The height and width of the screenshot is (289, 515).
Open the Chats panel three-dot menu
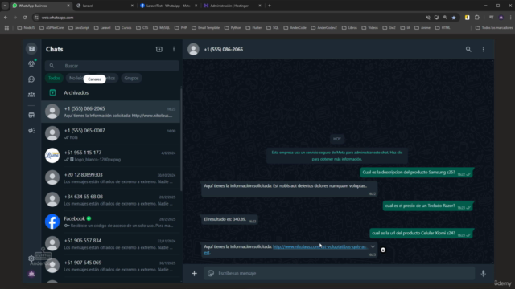coord(174,49)
